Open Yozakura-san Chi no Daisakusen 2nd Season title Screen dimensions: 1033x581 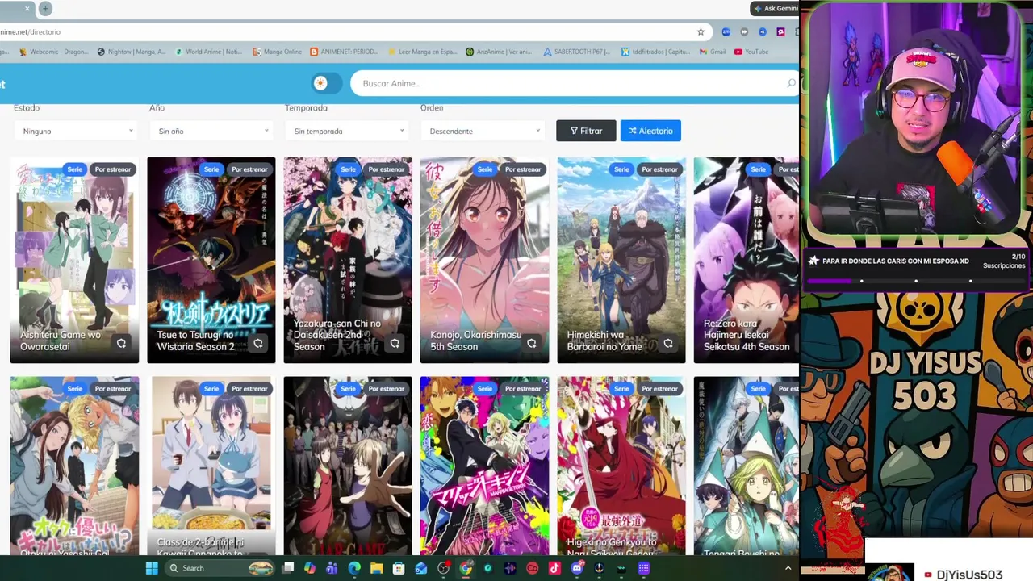[337, 335]
